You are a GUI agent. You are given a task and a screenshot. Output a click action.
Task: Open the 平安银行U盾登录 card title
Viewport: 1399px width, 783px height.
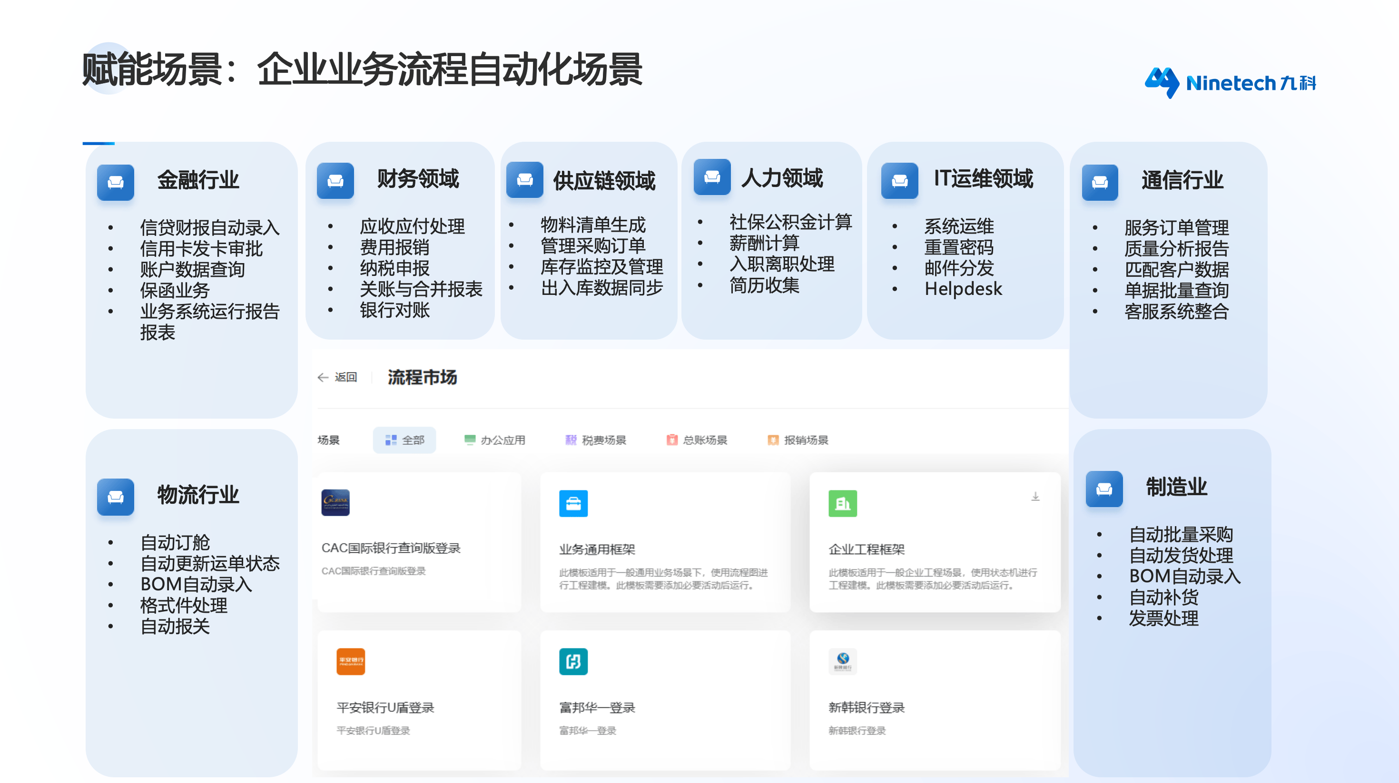click(x=385, y=707)
